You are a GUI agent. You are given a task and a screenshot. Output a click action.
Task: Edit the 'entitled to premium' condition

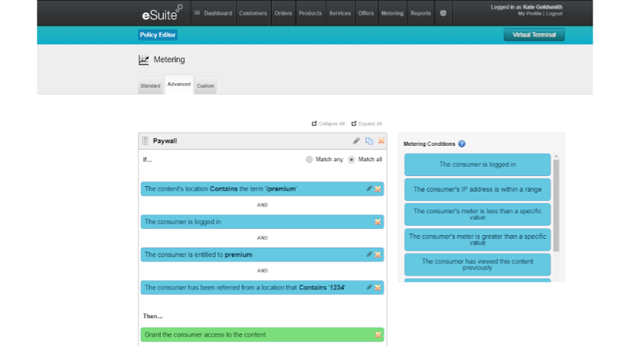(369, 254)
